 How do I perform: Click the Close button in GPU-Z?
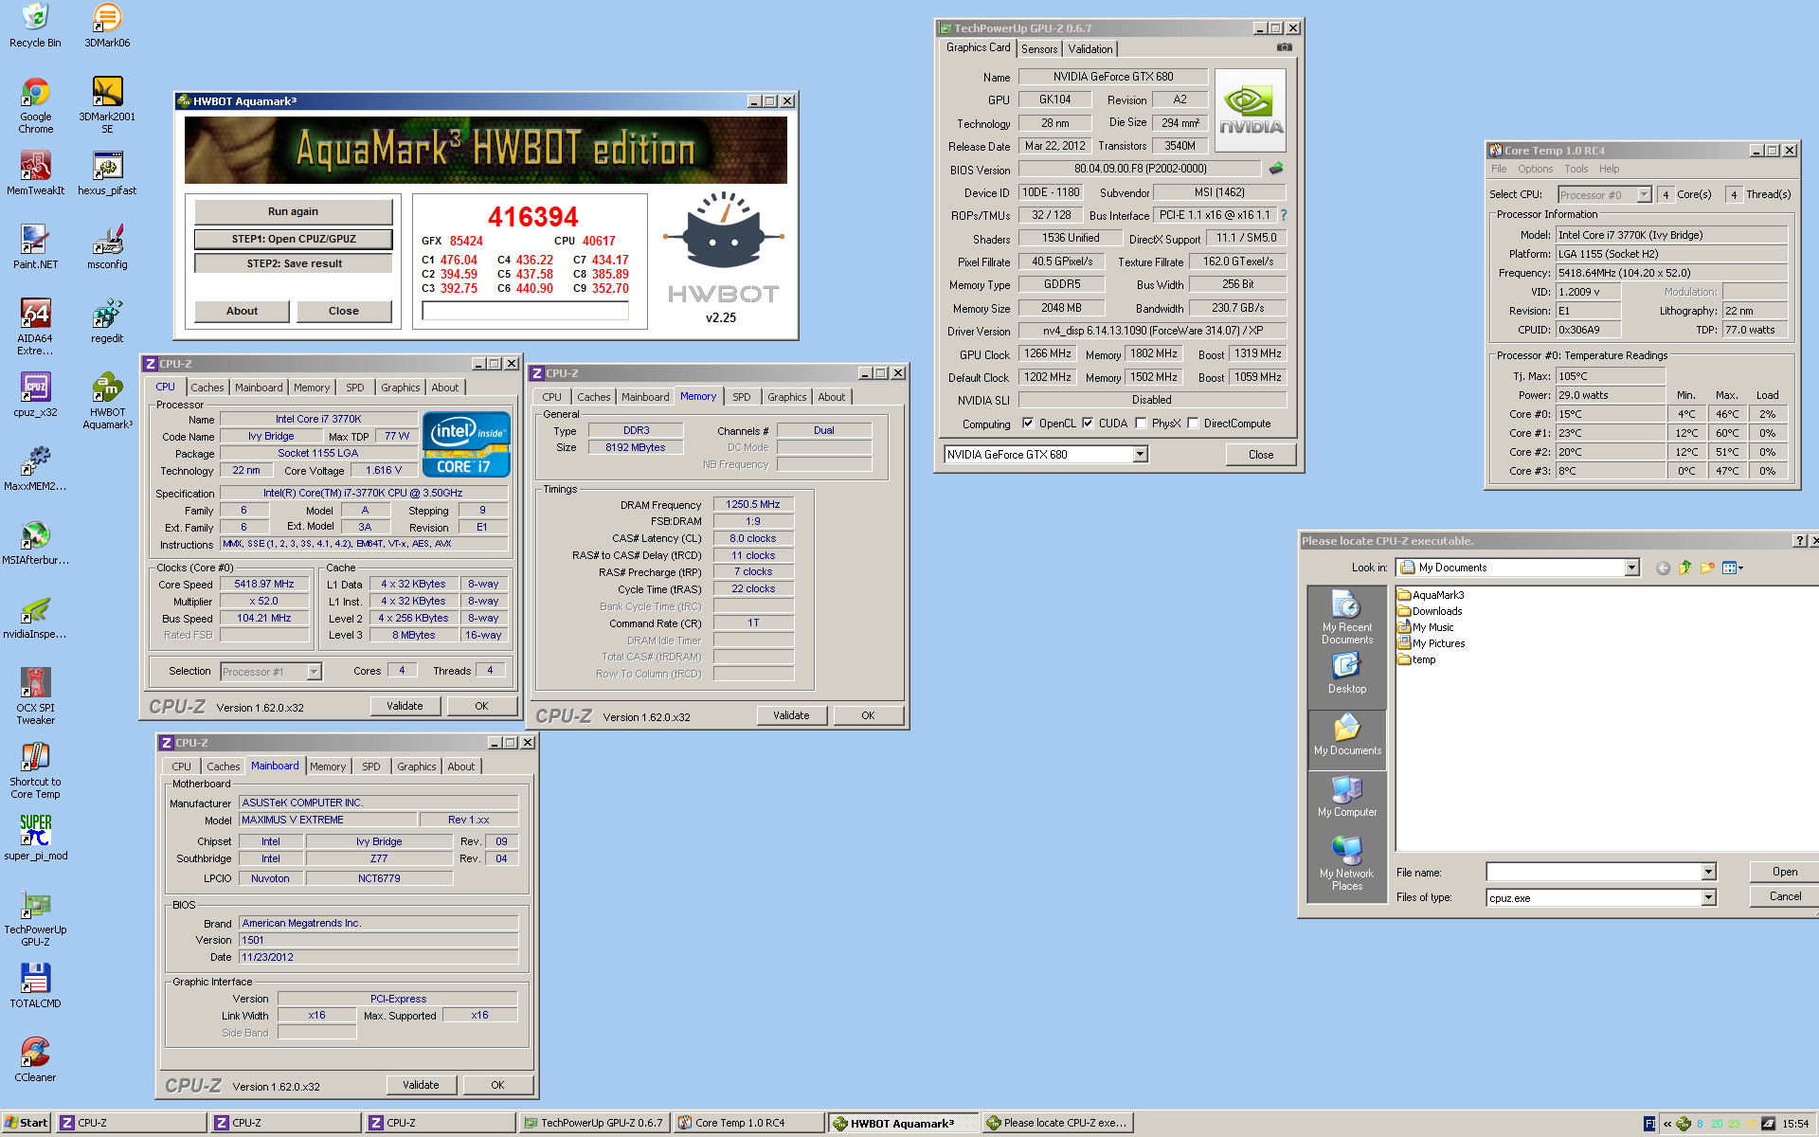[x=1260, y=455]
